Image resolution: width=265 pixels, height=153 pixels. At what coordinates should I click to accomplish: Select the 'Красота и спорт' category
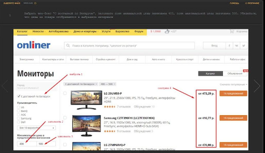pyautogui.click(x=185, y=59)
